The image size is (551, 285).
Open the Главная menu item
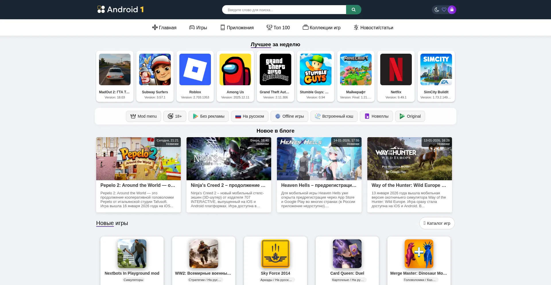(x=164, y=28)
